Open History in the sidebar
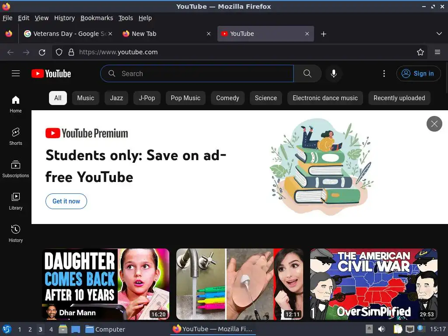The image size is (448, 336). (16, 234)
